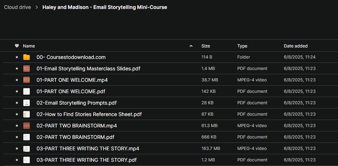Sort files by Type column
Viewport: 338px width, 166px height.
pyautogui.click(x=242, y=46)
